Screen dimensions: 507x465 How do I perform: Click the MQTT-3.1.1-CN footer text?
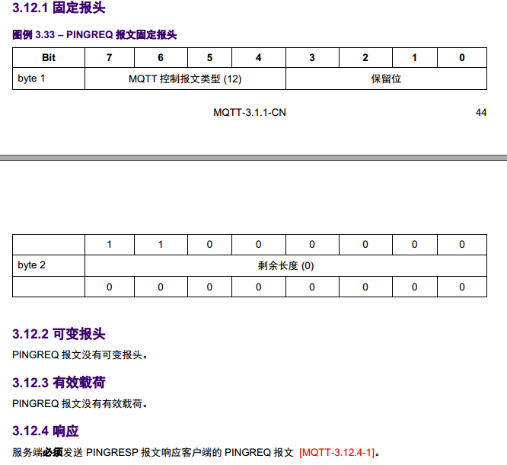250,112
